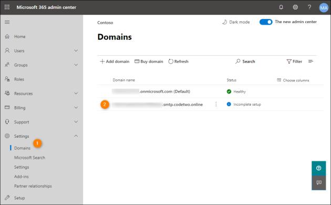Screen dimensions: 331x205
Task: Click into the Search field
Action: point(245,61)
